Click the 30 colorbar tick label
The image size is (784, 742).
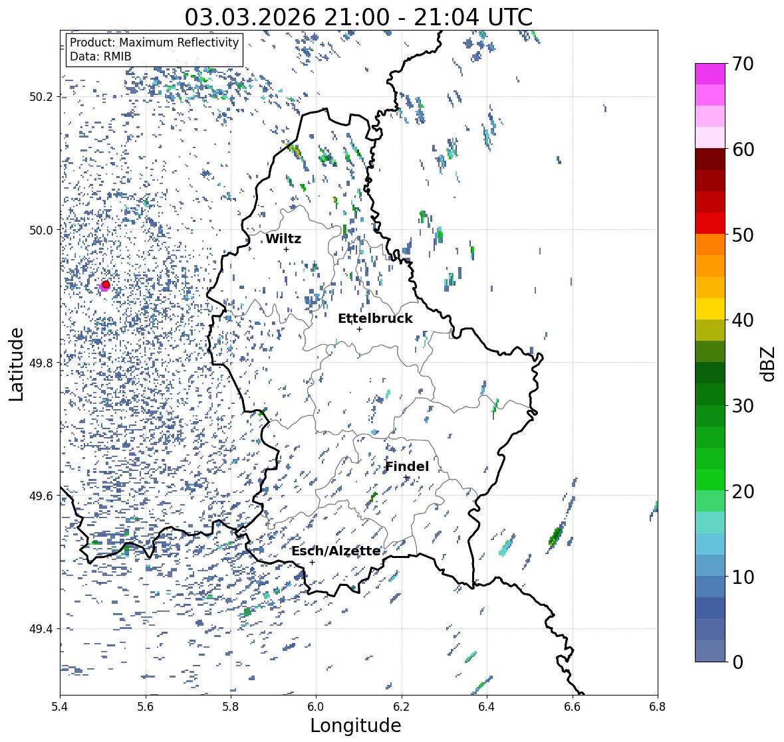pos(743,405)
